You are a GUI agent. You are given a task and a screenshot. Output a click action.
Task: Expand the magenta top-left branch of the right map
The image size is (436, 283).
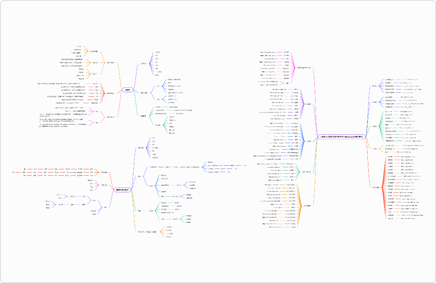tap(304, 68)
